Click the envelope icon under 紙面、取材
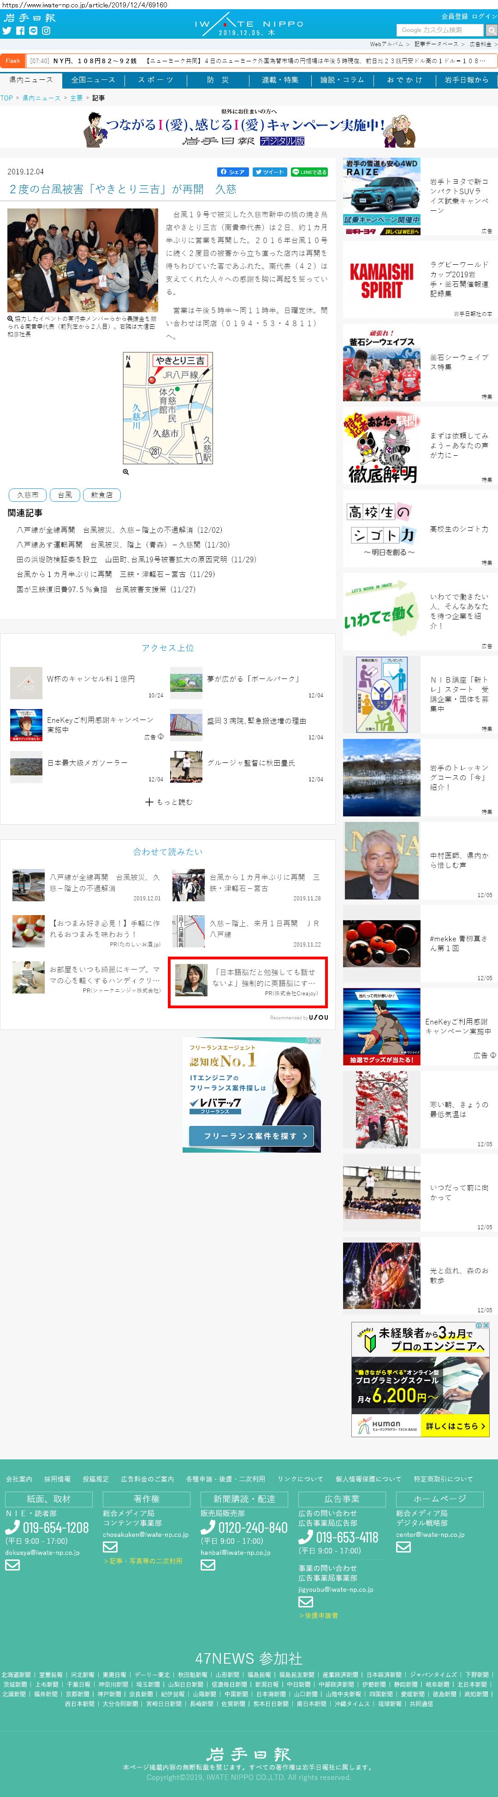 12,1565
